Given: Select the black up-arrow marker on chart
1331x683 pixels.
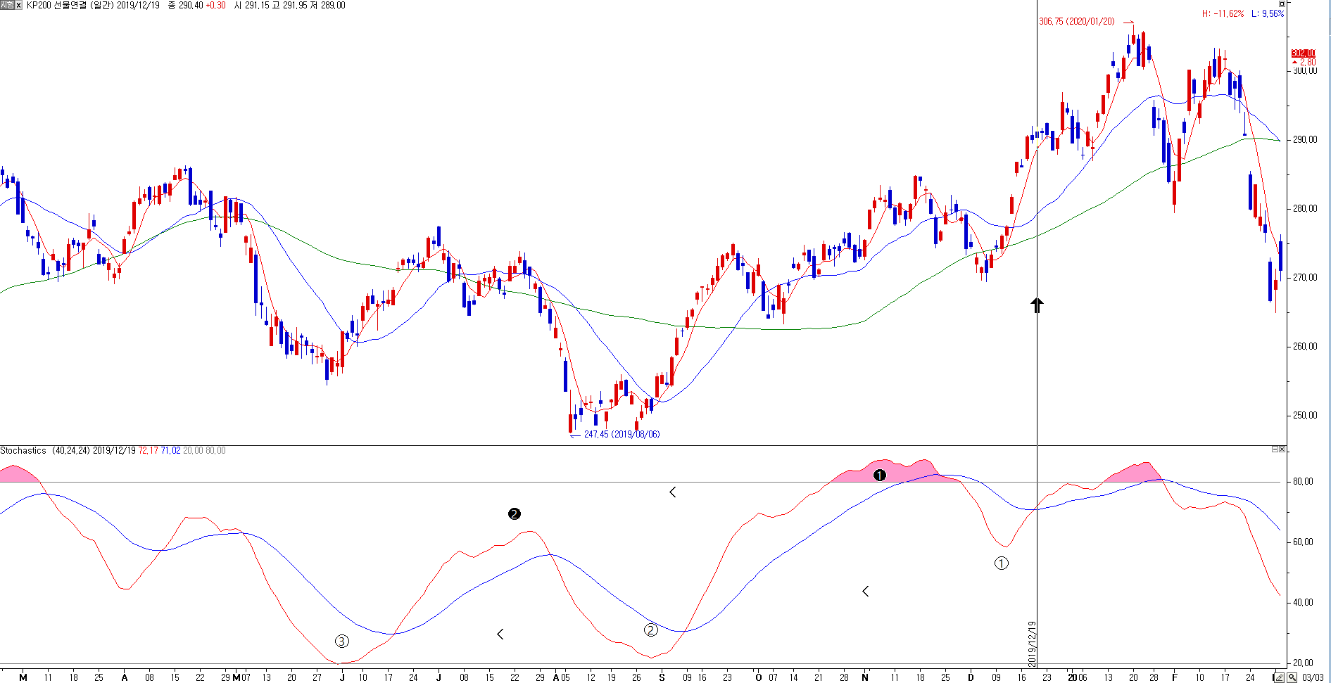Looking at the screenshot, I should coord(1037,305).
